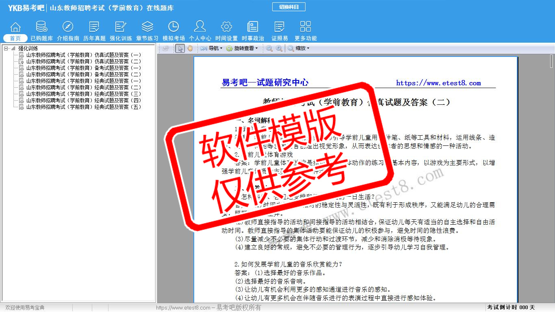Open the 介绍指南 compass guide icon
The width and height of the screenshot is (555, 312).
point(68,31)
